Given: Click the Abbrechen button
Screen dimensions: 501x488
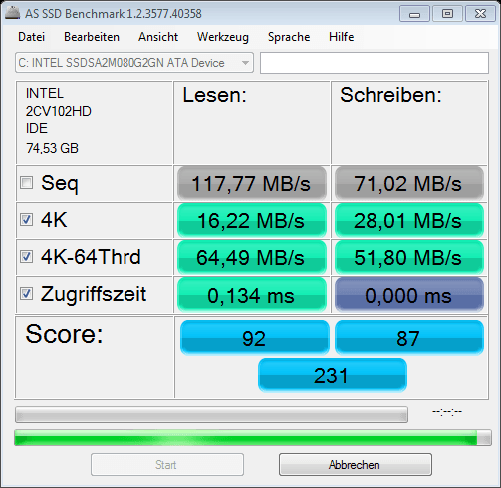Looking at the screenshot, I should (356, 465).
